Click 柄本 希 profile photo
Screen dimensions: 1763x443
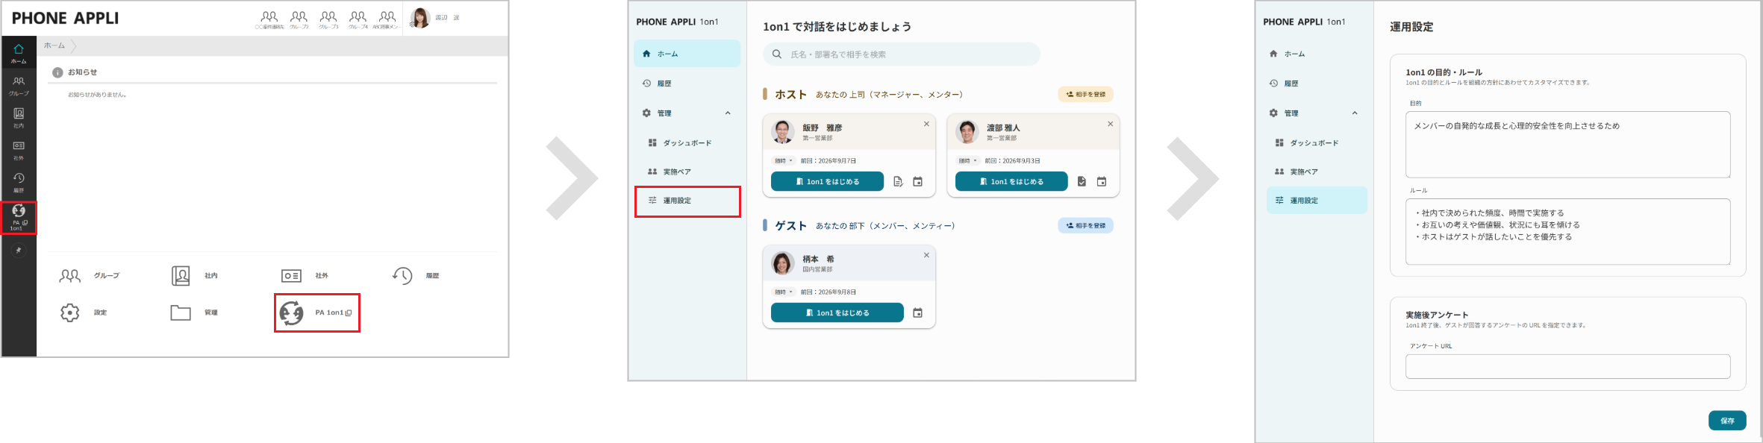pos(782,263)
